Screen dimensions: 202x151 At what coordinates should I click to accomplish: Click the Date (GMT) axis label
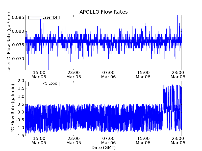coord(104,148)
